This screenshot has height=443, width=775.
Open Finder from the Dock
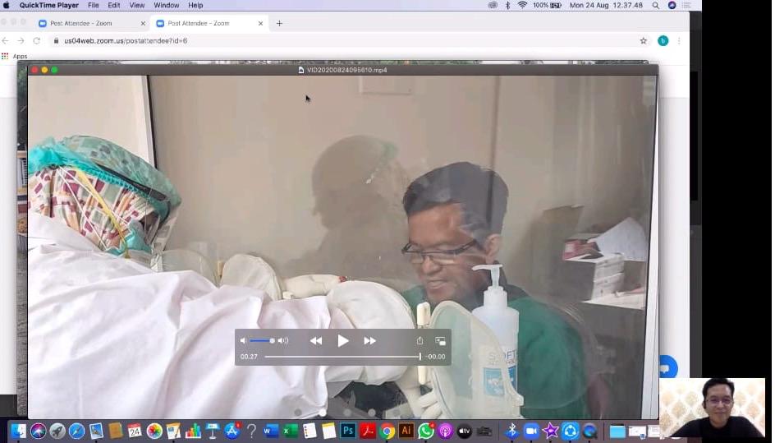pyautogui.click(x=19, y=431)
